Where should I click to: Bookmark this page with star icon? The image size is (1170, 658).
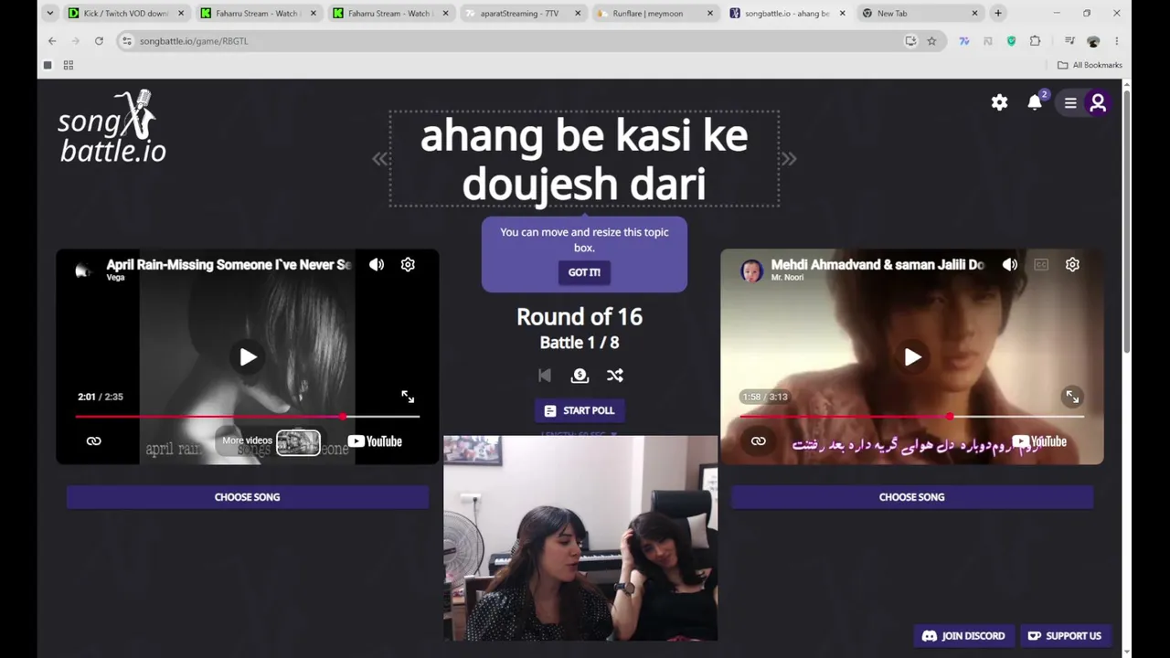click(931, 41)
